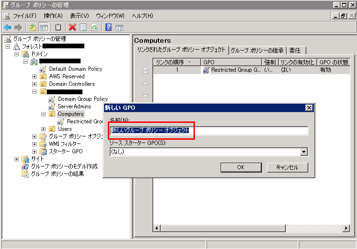Select リンクされたグループ ポリシー オブジェクト tab
Viewport: 357px width, 249px height.
coord(181,50)
